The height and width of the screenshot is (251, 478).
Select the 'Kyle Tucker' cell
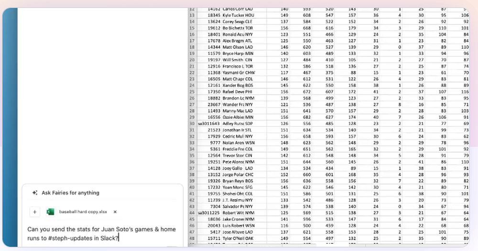(x=233, y=15)
